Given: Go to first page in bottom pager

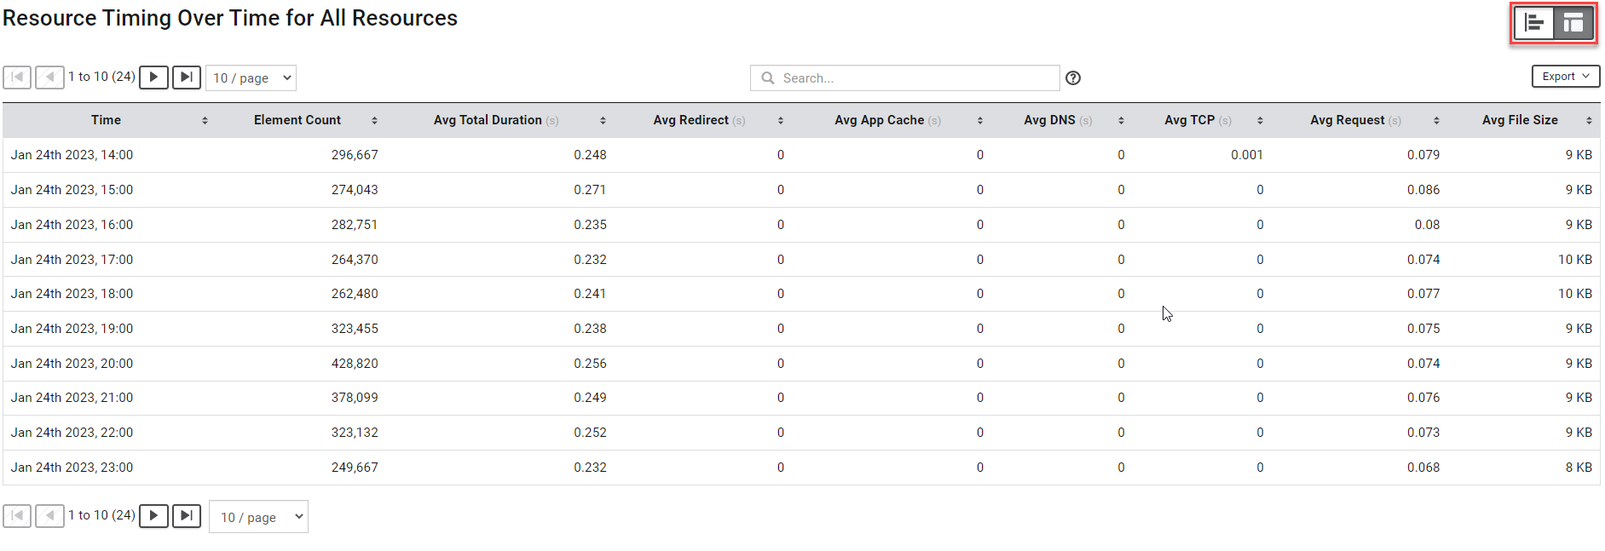Looking at the screenshot, I should pos(17,515).
